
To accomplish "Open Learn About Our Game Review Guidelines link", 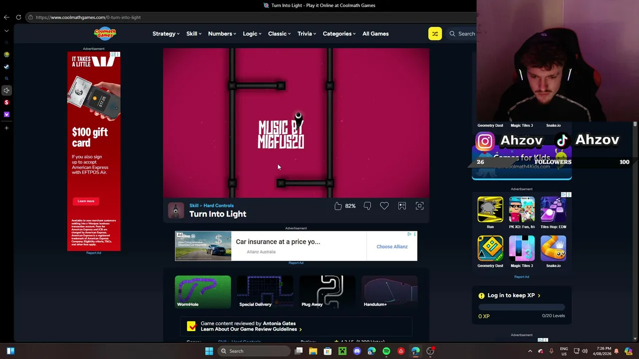I will [251, 329].
